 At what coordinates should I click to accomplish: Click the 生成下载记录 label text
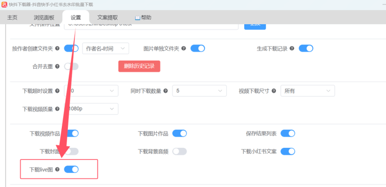tap(272, 49)
